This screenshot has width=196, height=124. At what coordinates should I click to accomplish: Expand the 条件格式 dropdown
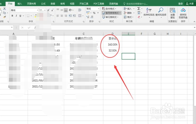tap(116, 9)
